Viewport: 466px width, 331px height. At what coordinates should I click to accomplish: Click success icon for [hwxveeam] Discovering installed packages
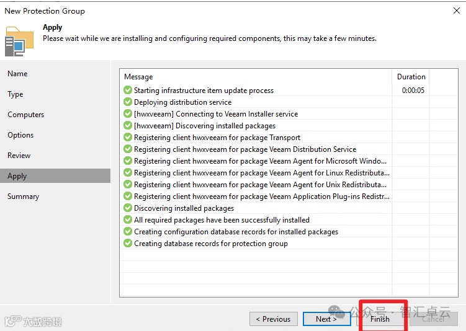click(x=128, y=126)
